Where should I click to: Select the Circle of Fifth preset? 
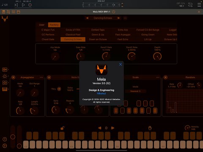tap(73, 30)
